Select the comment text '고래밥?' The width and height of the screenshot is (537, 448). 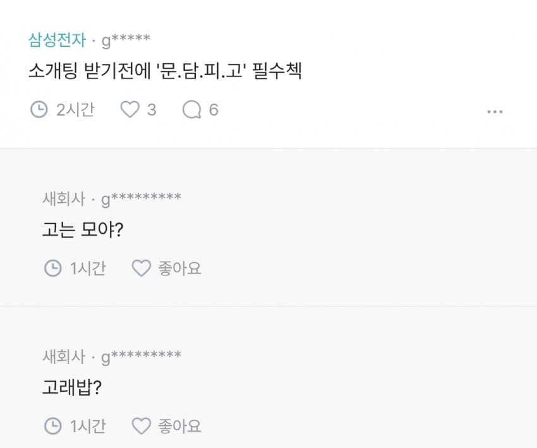click(72, 388)
